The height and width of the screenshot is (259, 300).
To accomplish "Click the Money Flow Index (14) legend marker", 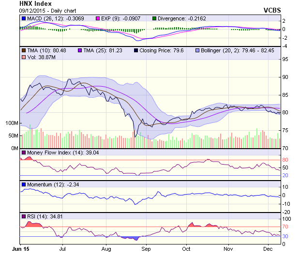I will [23, 153].
